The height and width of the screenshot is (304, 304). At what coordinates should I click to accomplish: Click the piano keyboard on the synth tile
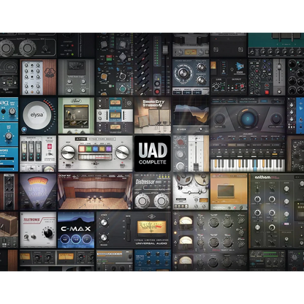click(x=248, y=165)
